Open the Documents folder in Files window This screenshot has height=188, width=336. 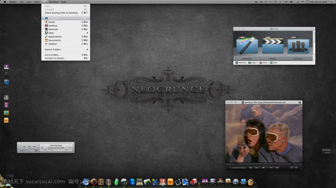click(298, 45)
